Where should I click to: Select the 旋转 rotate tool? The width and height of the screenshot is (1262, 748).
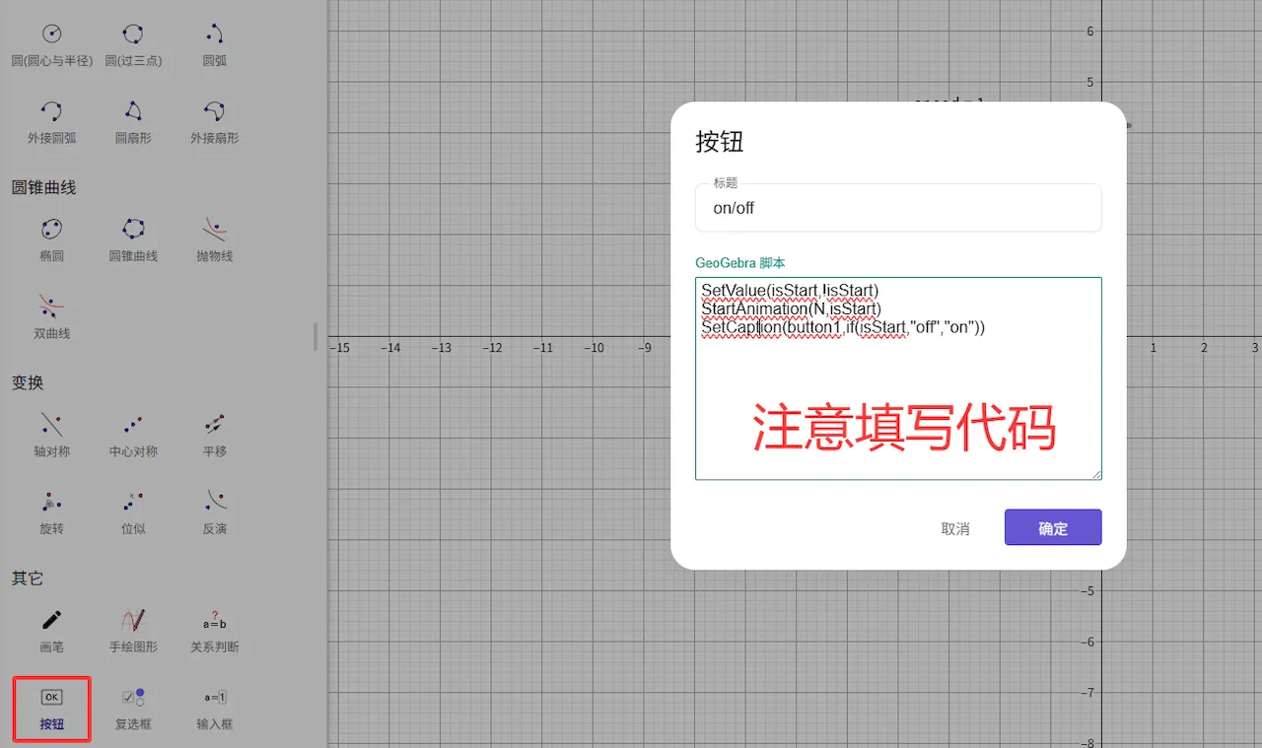(51, 511)
